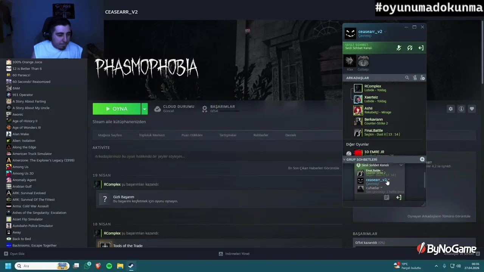The height and width of the screenshot is (272, 484).
Task: Click the CLOUD DURUMU cloud icon
Action: click(158, 109)
